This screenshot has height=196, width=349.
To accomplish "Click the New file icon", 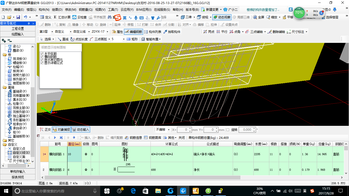I will 3,17.
